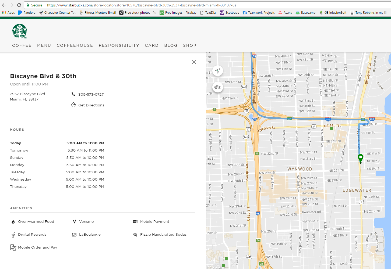
Task: Click the car driving mode map button
Action: tap(218, 87)
